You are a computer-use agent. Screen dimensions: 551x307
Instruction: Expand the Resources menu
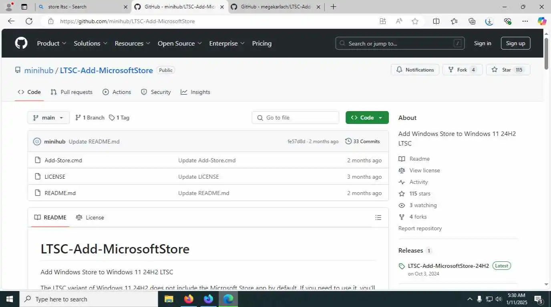coord(133,43)
